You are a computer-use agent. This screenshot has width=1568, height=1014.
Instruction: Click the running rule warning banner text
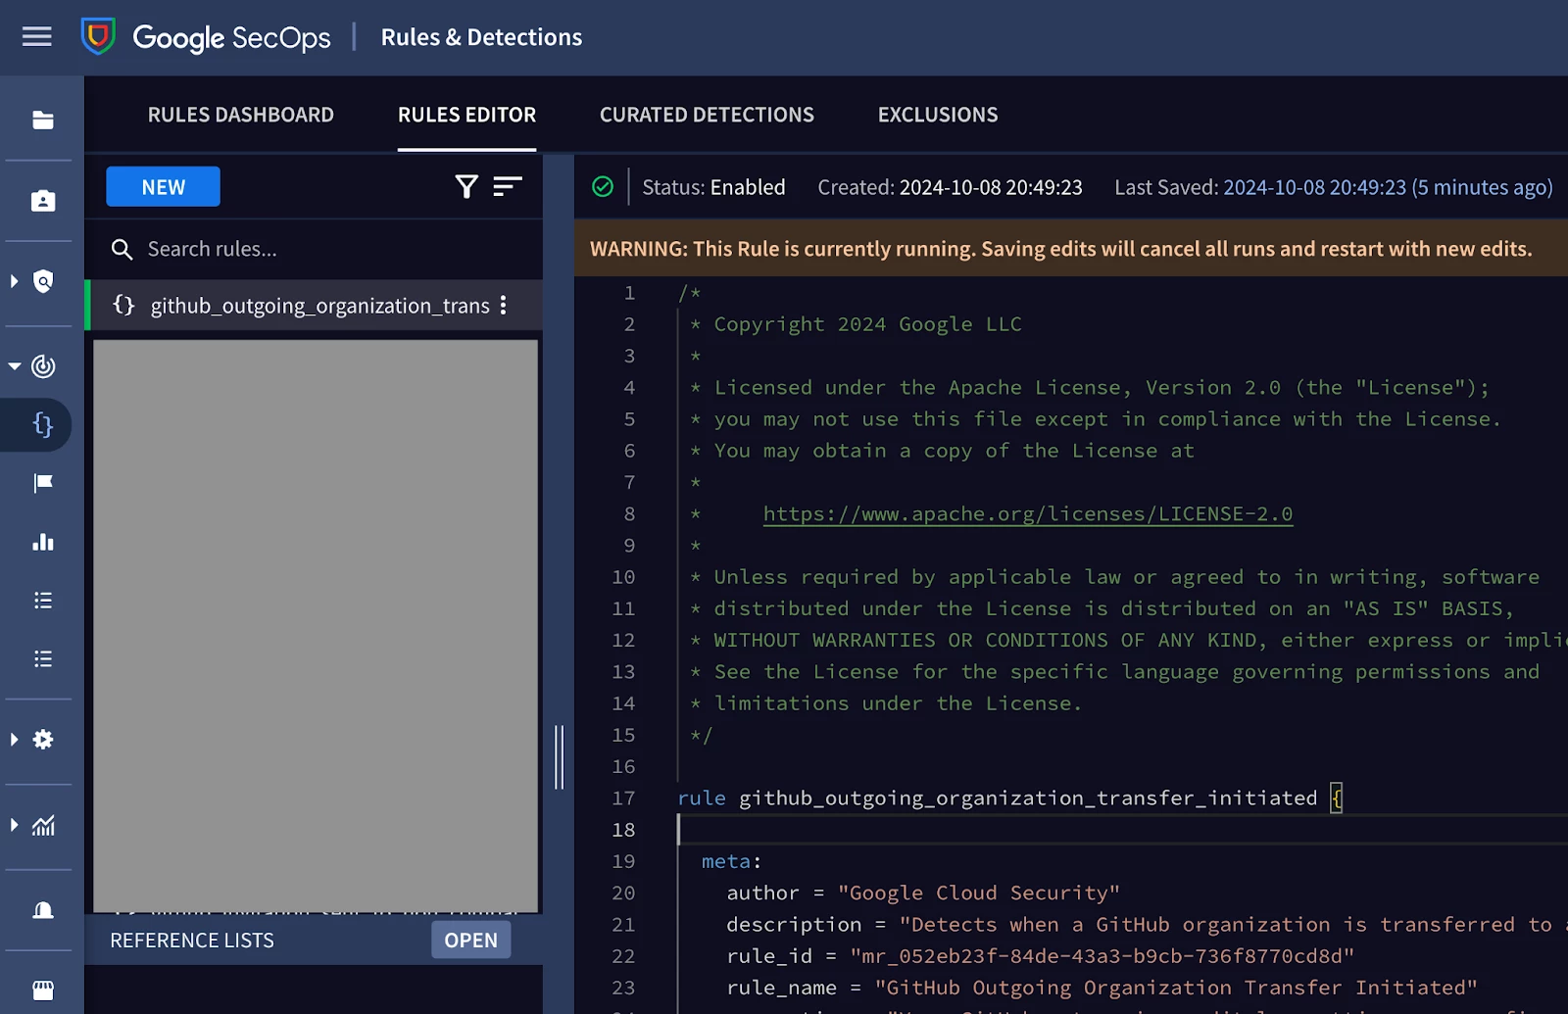pos(1060,249)
